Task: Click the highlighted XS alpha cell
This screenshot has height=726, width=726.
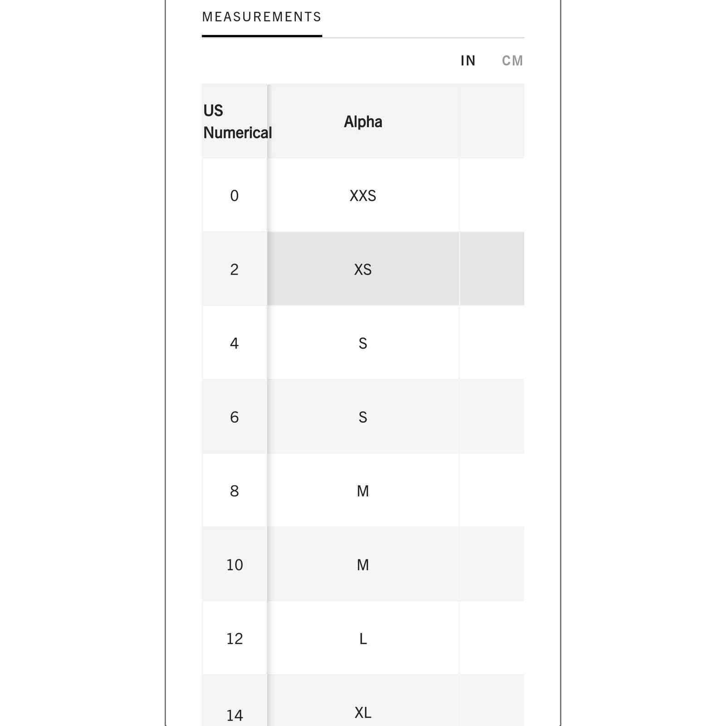Action: click(363, 270)
